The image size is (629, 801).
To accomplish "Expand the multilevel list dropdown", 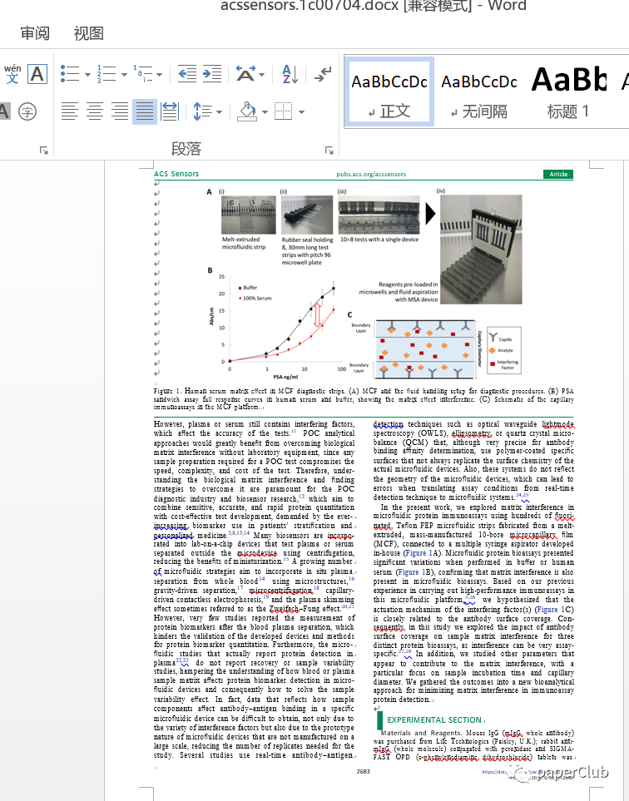I will (160, 75).
